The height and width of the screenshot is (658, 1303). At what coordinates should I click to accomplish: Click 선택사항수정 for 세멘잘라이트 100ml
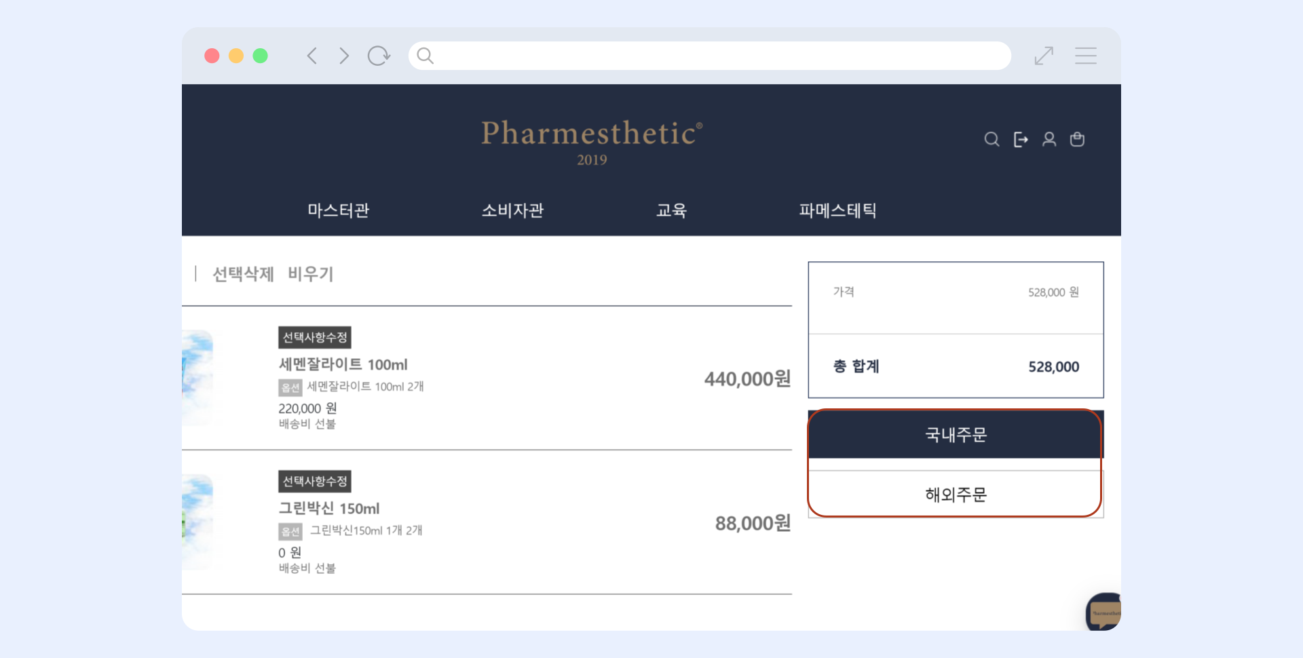pos(314,337)
